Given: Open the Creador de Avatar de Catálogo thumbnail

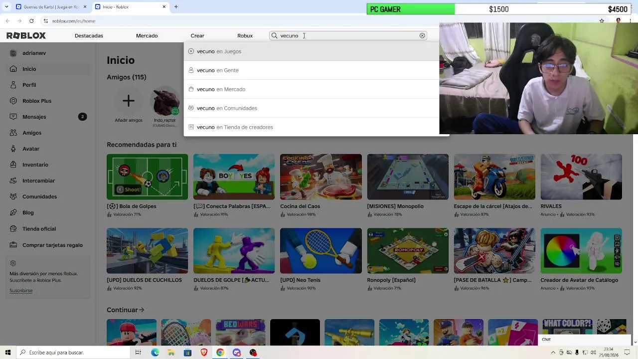Looking at the screenshot, I should (x=581, y=251).
